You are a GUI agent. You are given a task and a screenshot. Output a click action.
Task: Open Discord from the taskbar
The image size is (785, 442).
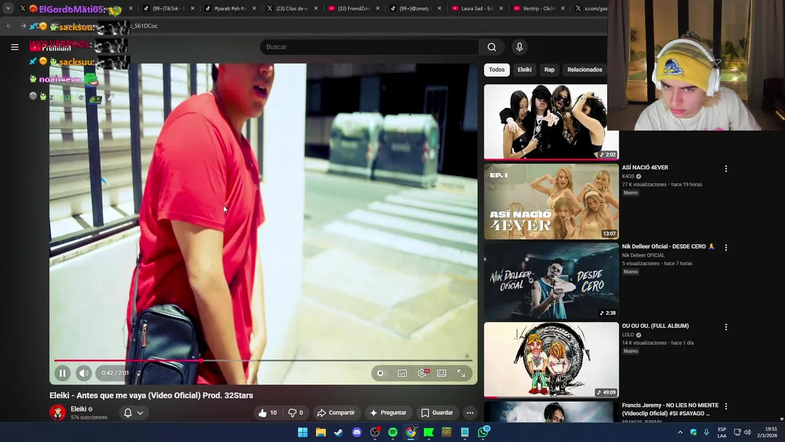tap(357, 432)
